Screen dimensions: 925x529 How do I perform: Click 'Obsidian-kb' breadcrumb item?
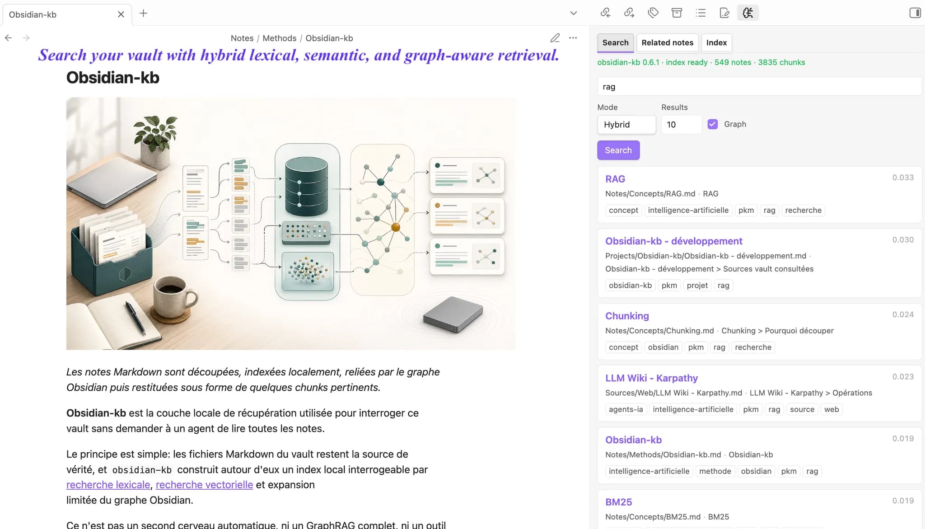[329, 38]
